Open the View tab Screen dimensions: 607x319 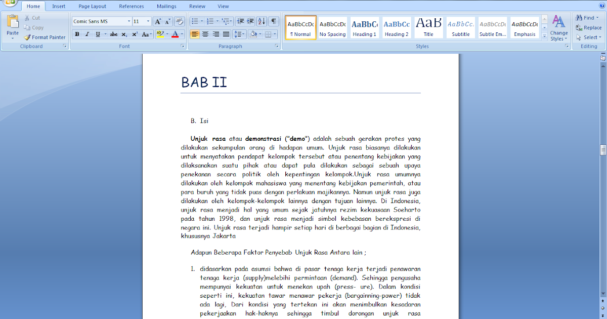[223, 6]
